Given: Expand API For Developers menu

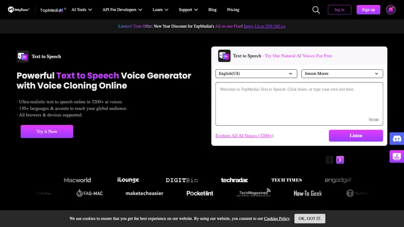Looking at the screenshot, I should click(x=122, y=10).
